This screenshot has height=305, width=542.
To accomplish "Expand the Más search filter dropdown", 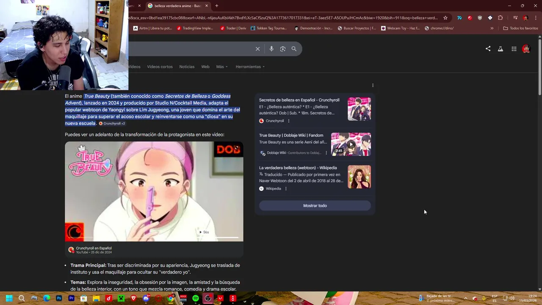I will [x=222, y=67].
